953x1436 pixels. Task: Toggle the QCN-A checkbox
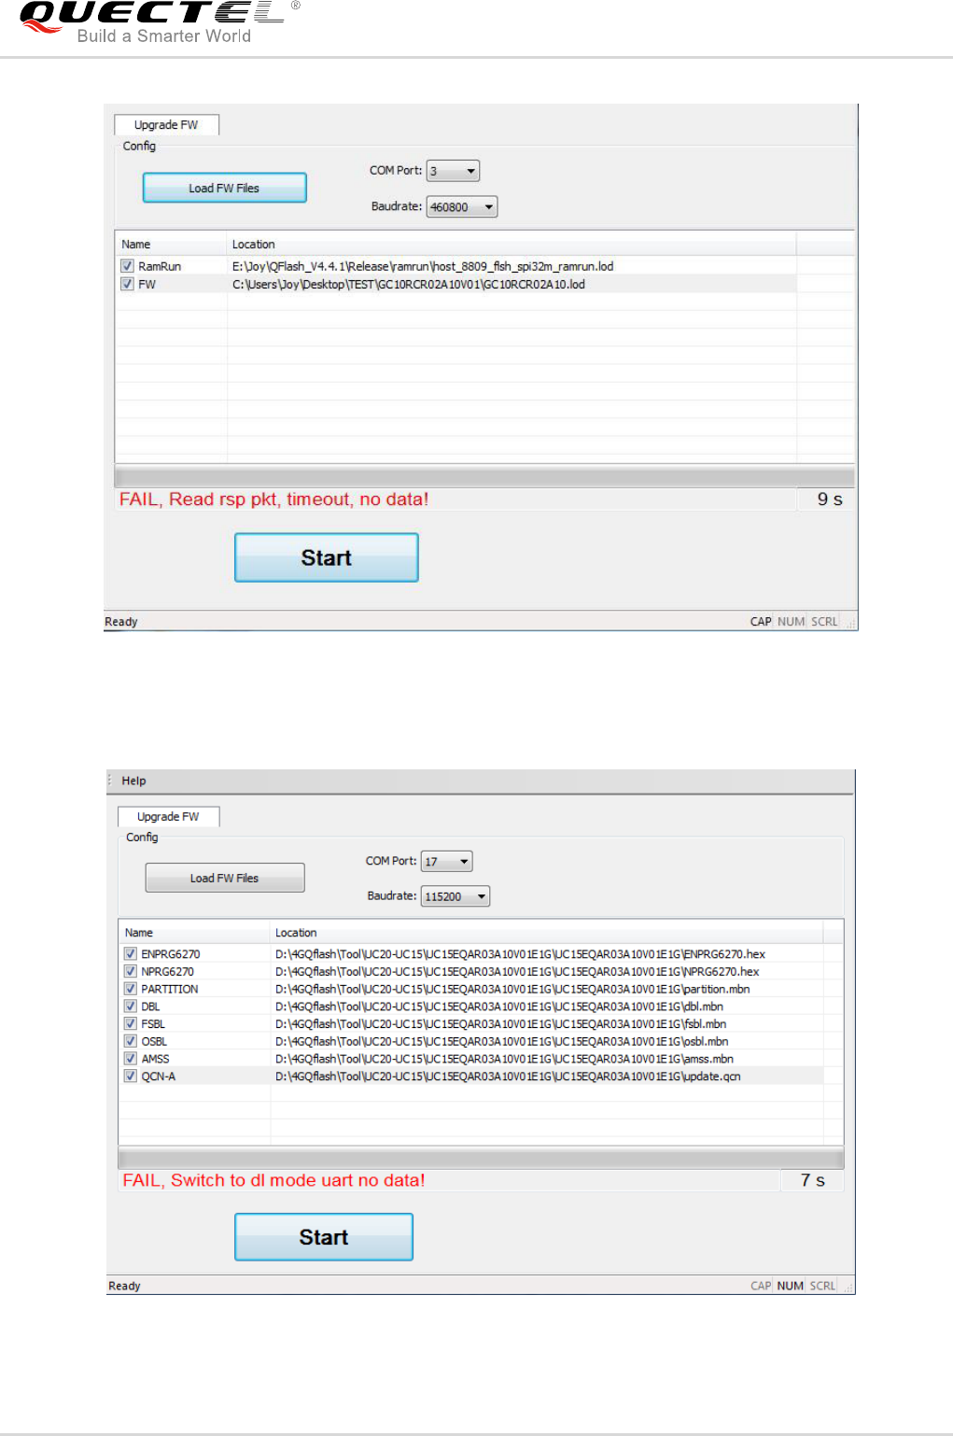click(x=131, y=1077)
